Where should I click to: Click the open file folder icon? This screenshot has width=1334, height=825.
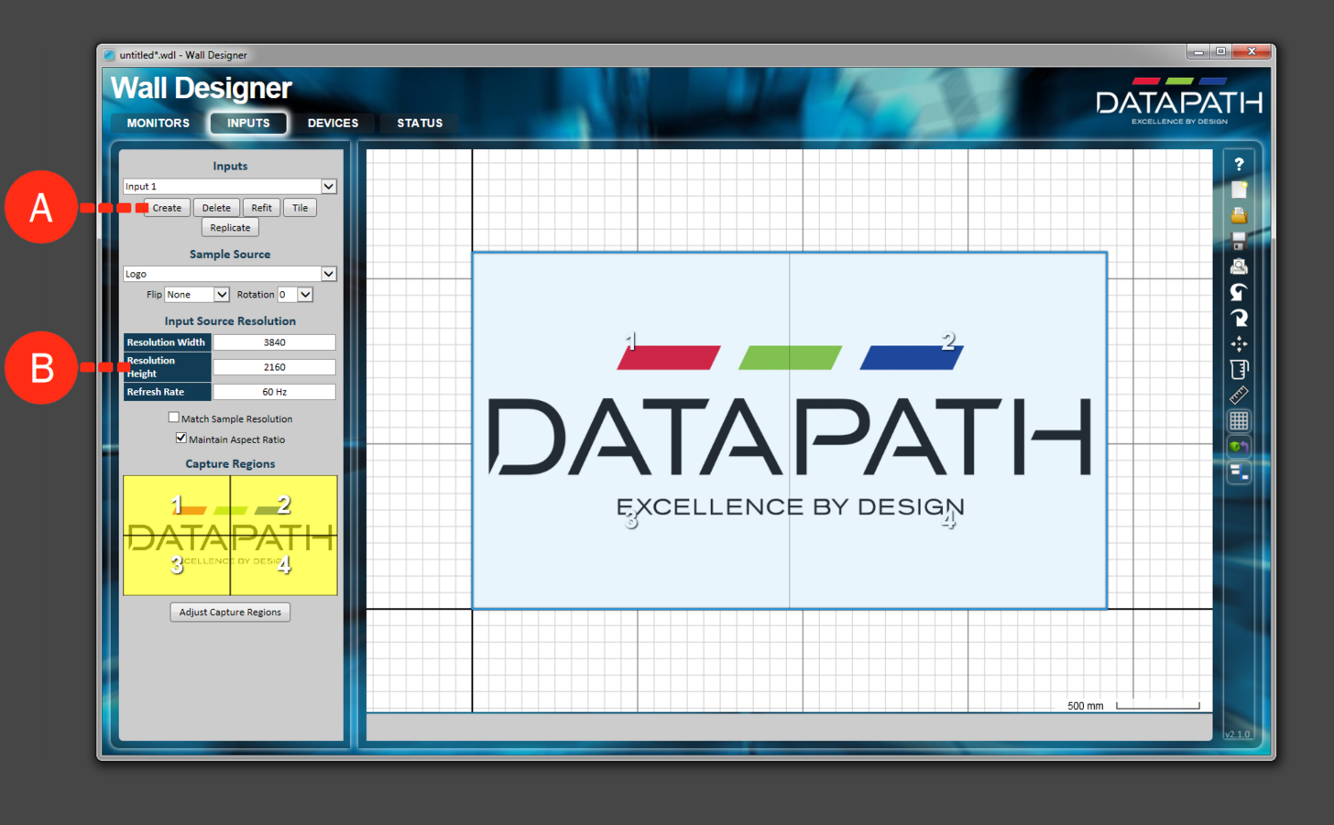pos(1239,215)
